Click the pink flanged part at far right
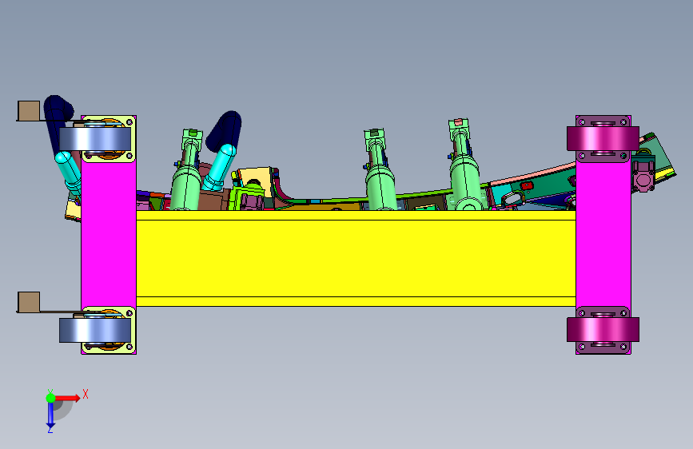The image size is (693, 449). coord(643,175)
